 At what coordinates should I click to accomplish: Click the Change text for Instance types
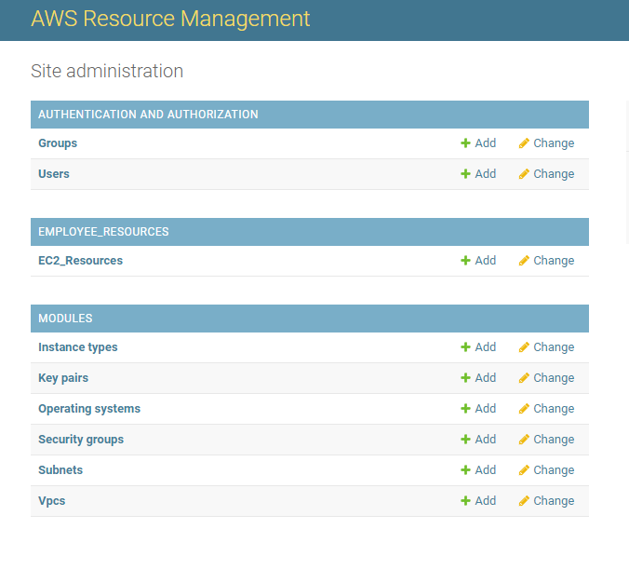point(554,347)
